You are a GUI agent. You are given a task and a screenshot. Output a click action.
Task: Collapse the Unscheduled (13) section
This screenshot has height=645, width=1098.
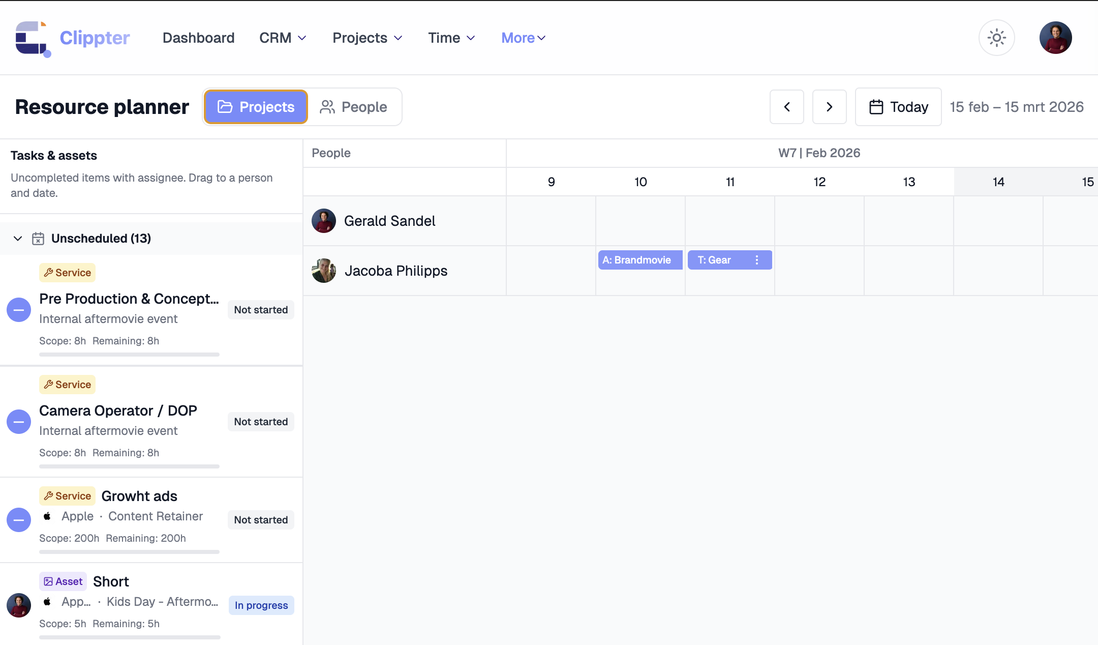coord(18,239)
